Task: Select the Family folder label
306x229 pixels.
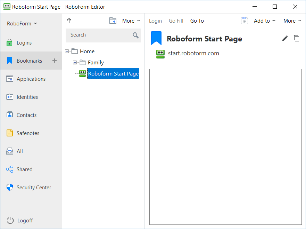Action: (x=96, y=63)
